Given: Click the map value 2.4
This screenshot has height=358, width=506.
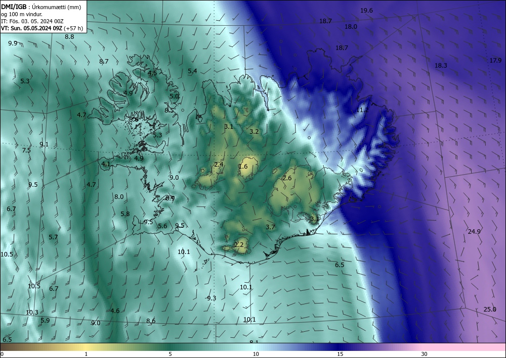Looking at the screenshot, I should coord(219,165).
